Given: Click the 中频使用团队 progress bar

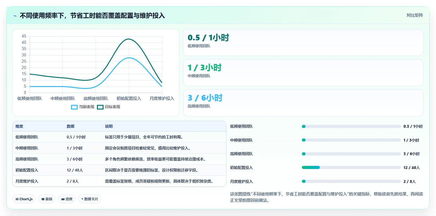Looking at the screenshot, I should 351,140.
